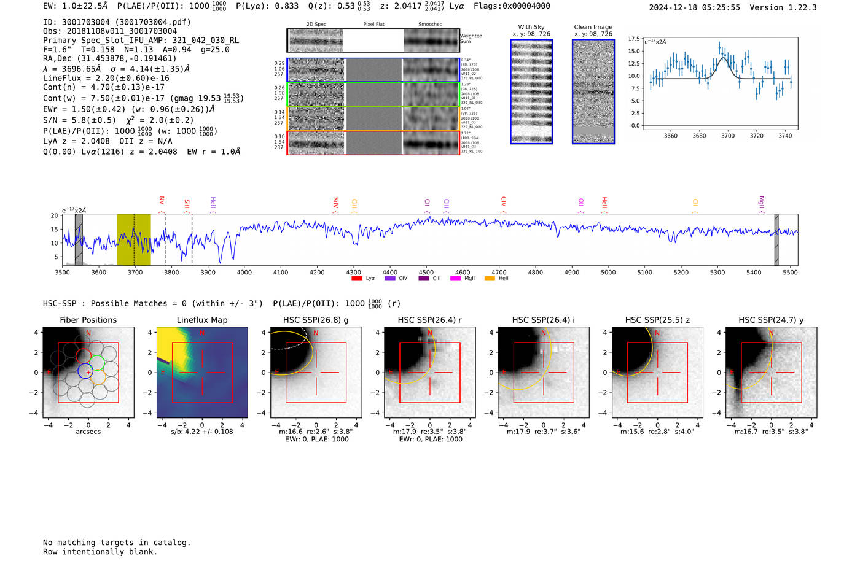Click the m:16.6 re:2.6" magnitude label
860x585 pixels.
click(316, 432)
